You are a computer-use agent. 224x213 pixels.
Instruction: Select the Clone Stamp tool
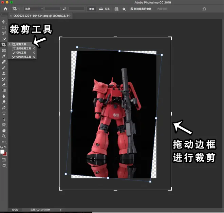4,73
